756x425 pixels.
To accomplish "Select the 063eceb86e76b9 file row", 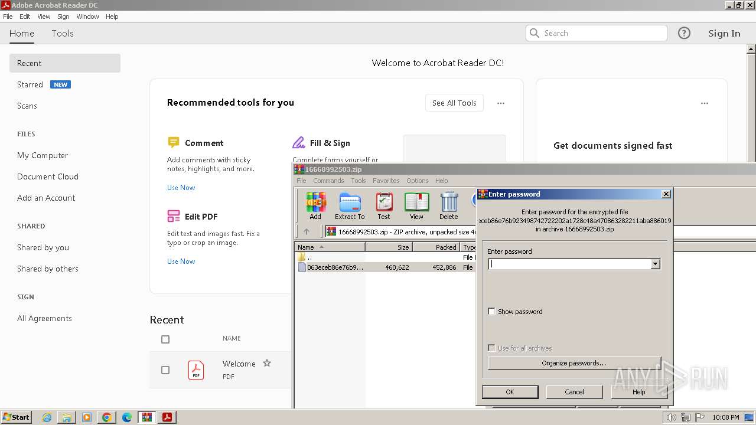I will point(384,267).
